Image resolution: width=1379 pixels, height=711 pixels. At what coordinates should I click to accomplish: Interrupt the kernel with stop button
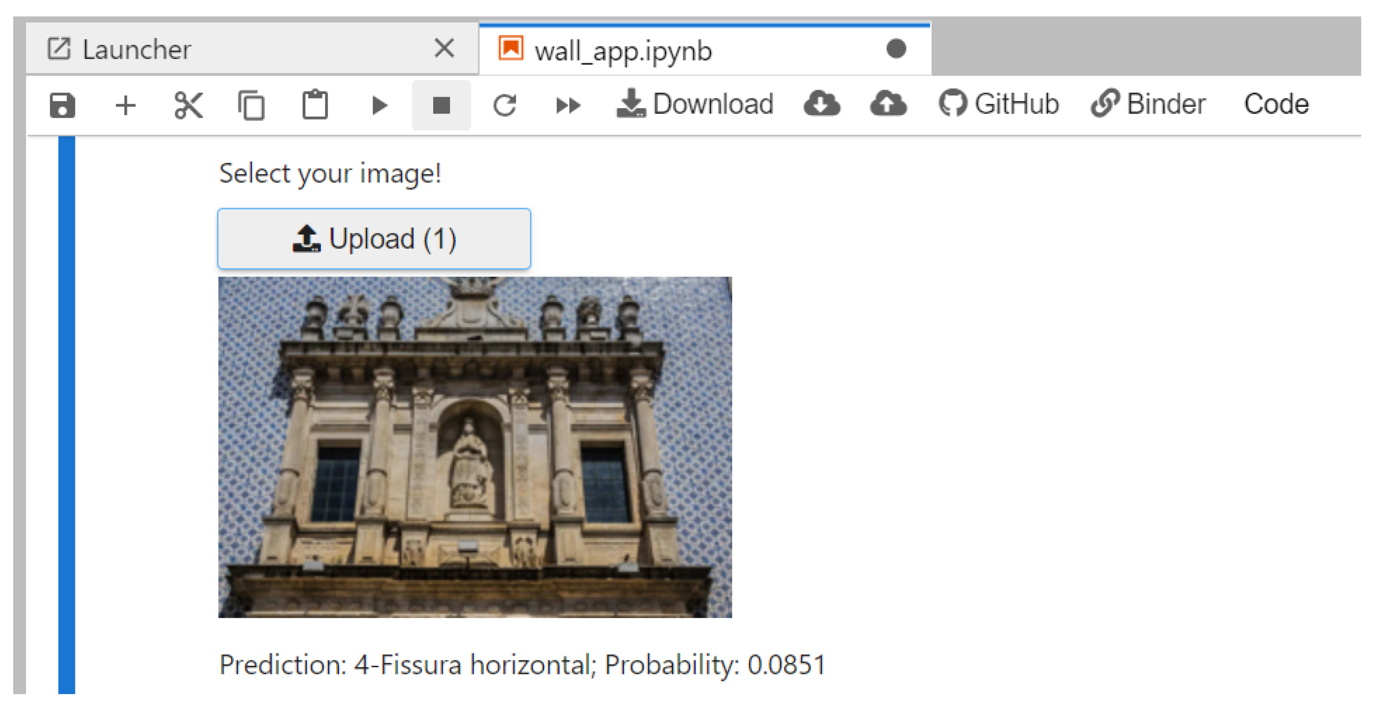[x=441, y=105]
